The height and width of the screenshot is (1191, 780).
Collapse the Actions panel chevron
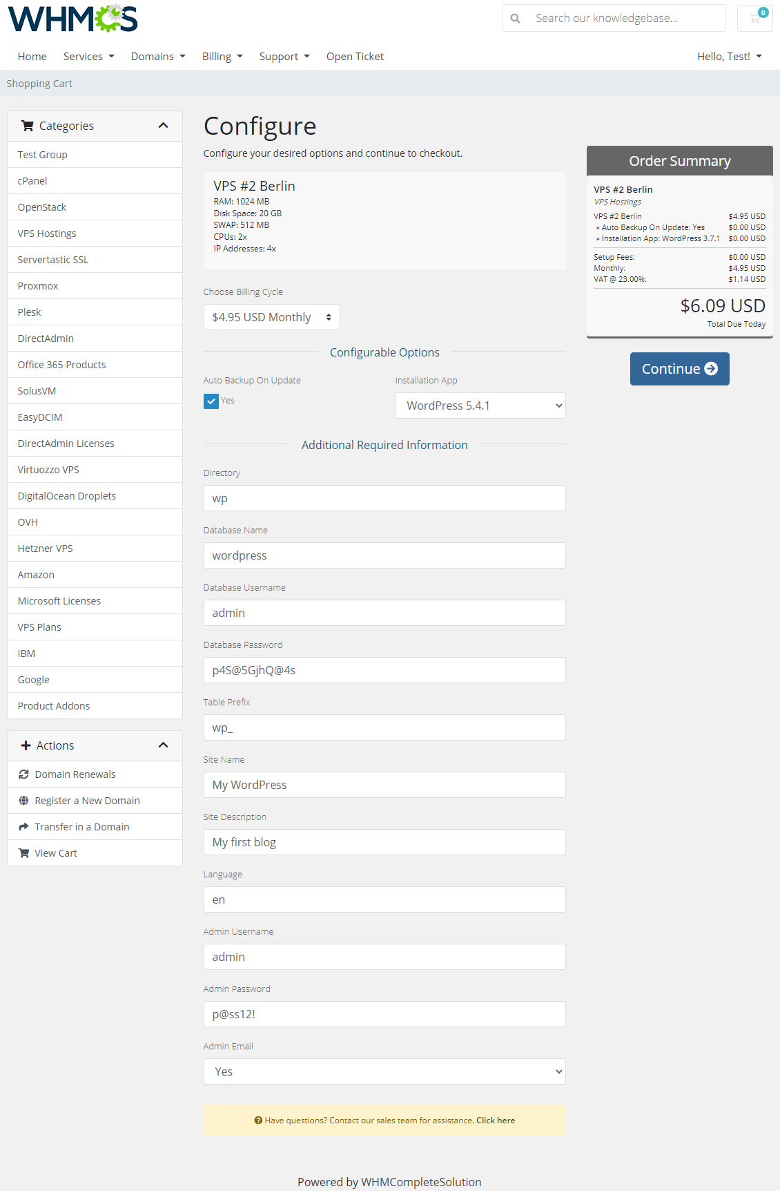(x=164, y=745)
